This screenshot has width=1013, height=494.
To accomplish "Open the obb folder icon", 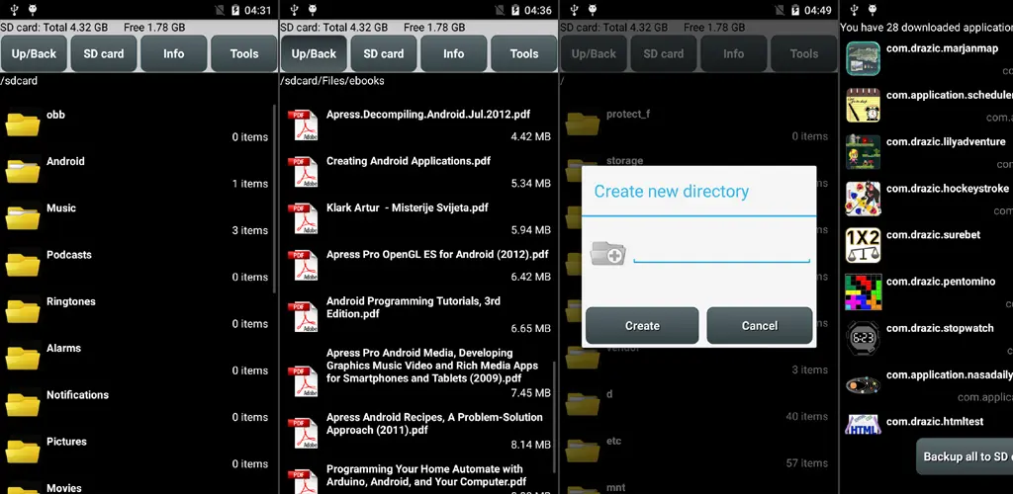I will click(x=23, y=124).
